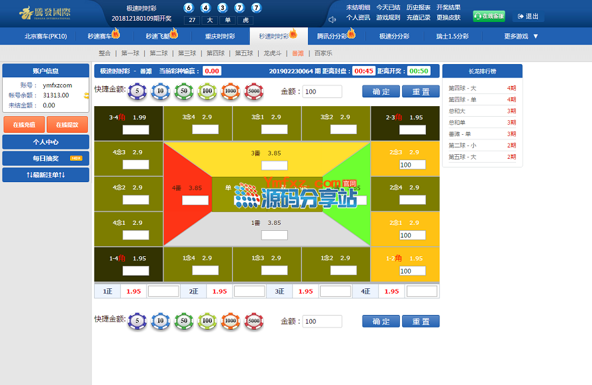Click the 在线充值 recharge button
The image size is (592, 385).
click(x=24, y=124)
